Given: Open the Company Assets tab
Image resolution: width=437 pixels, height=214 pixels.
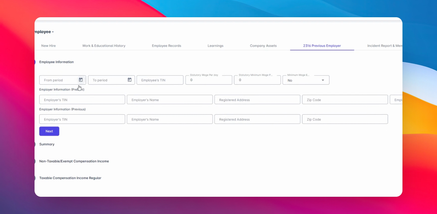Looking at the screenshot, I should click(x=263, y=46).
